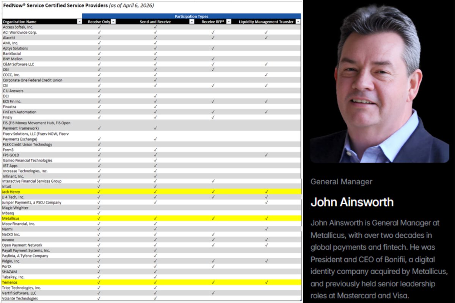The height and width of the screenshot is (303, 455).
Task: Open the Receive RFP filter dropdown
Action: [x=229, y=22]
